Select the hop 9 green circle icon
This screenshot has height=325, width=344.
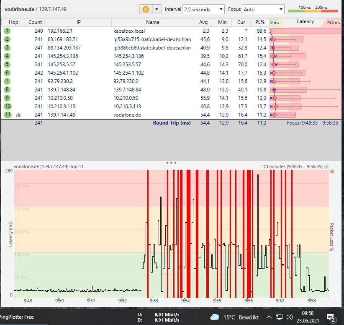tap(7, 98)
